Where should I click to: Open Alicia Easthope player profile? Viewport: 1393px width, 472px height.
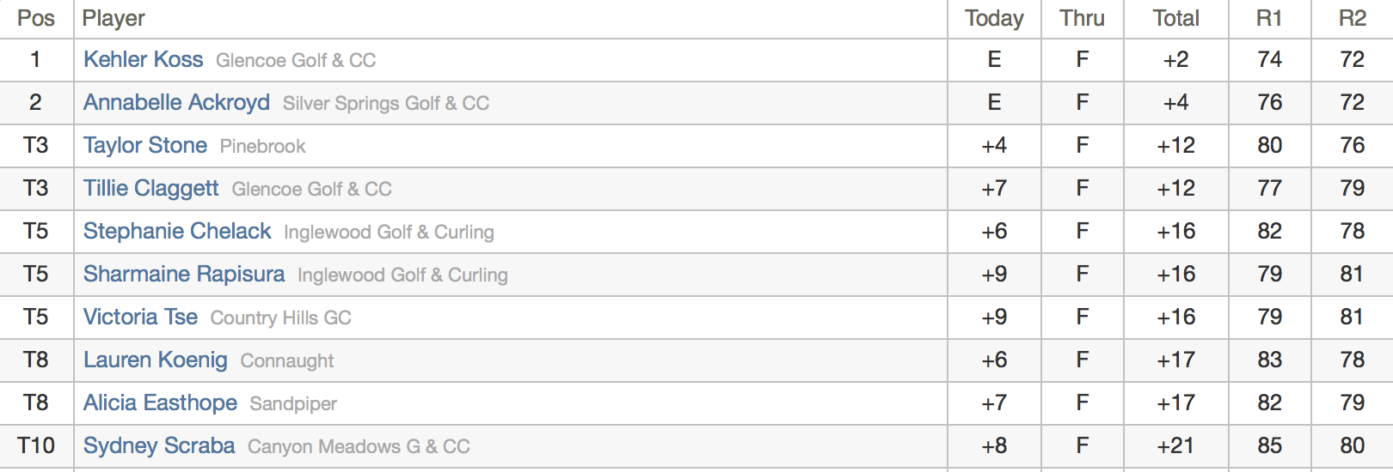160,402
